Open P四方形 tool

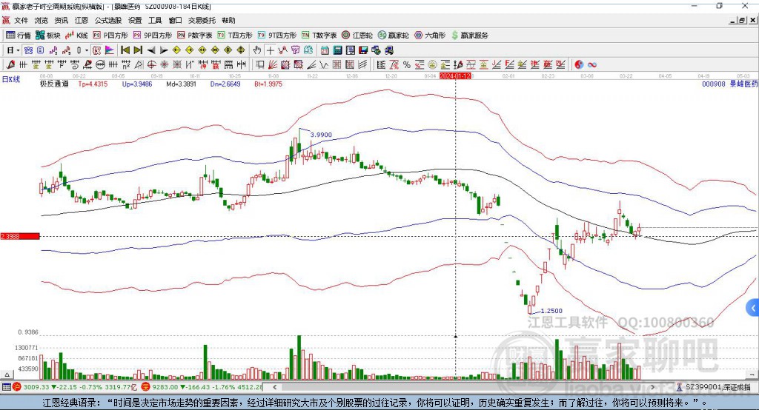point(110,36)
